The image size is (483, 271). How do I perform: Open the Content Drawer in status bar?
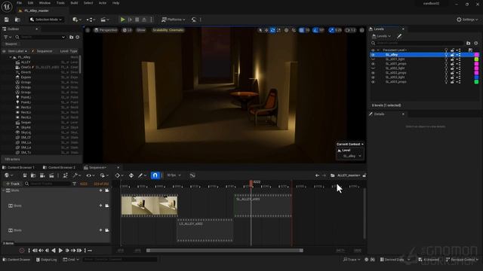(17, 260)
